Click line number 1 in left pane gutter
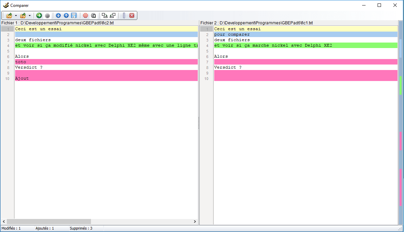 point(8,29)
